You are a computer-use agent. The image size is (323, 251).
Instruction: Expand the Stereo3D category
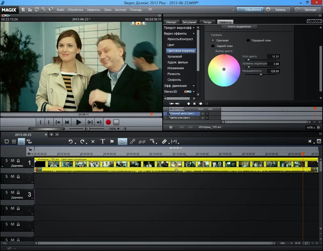(194, 92)
